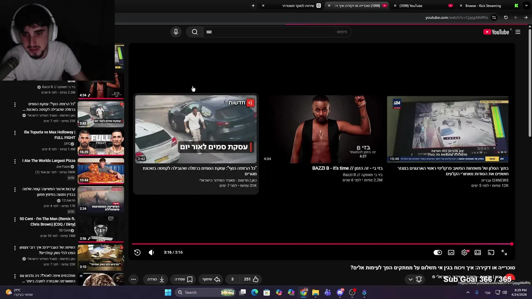532x299 pixels.
Task: Go to YouTube home via logo
Action: (x=496, y=32)
